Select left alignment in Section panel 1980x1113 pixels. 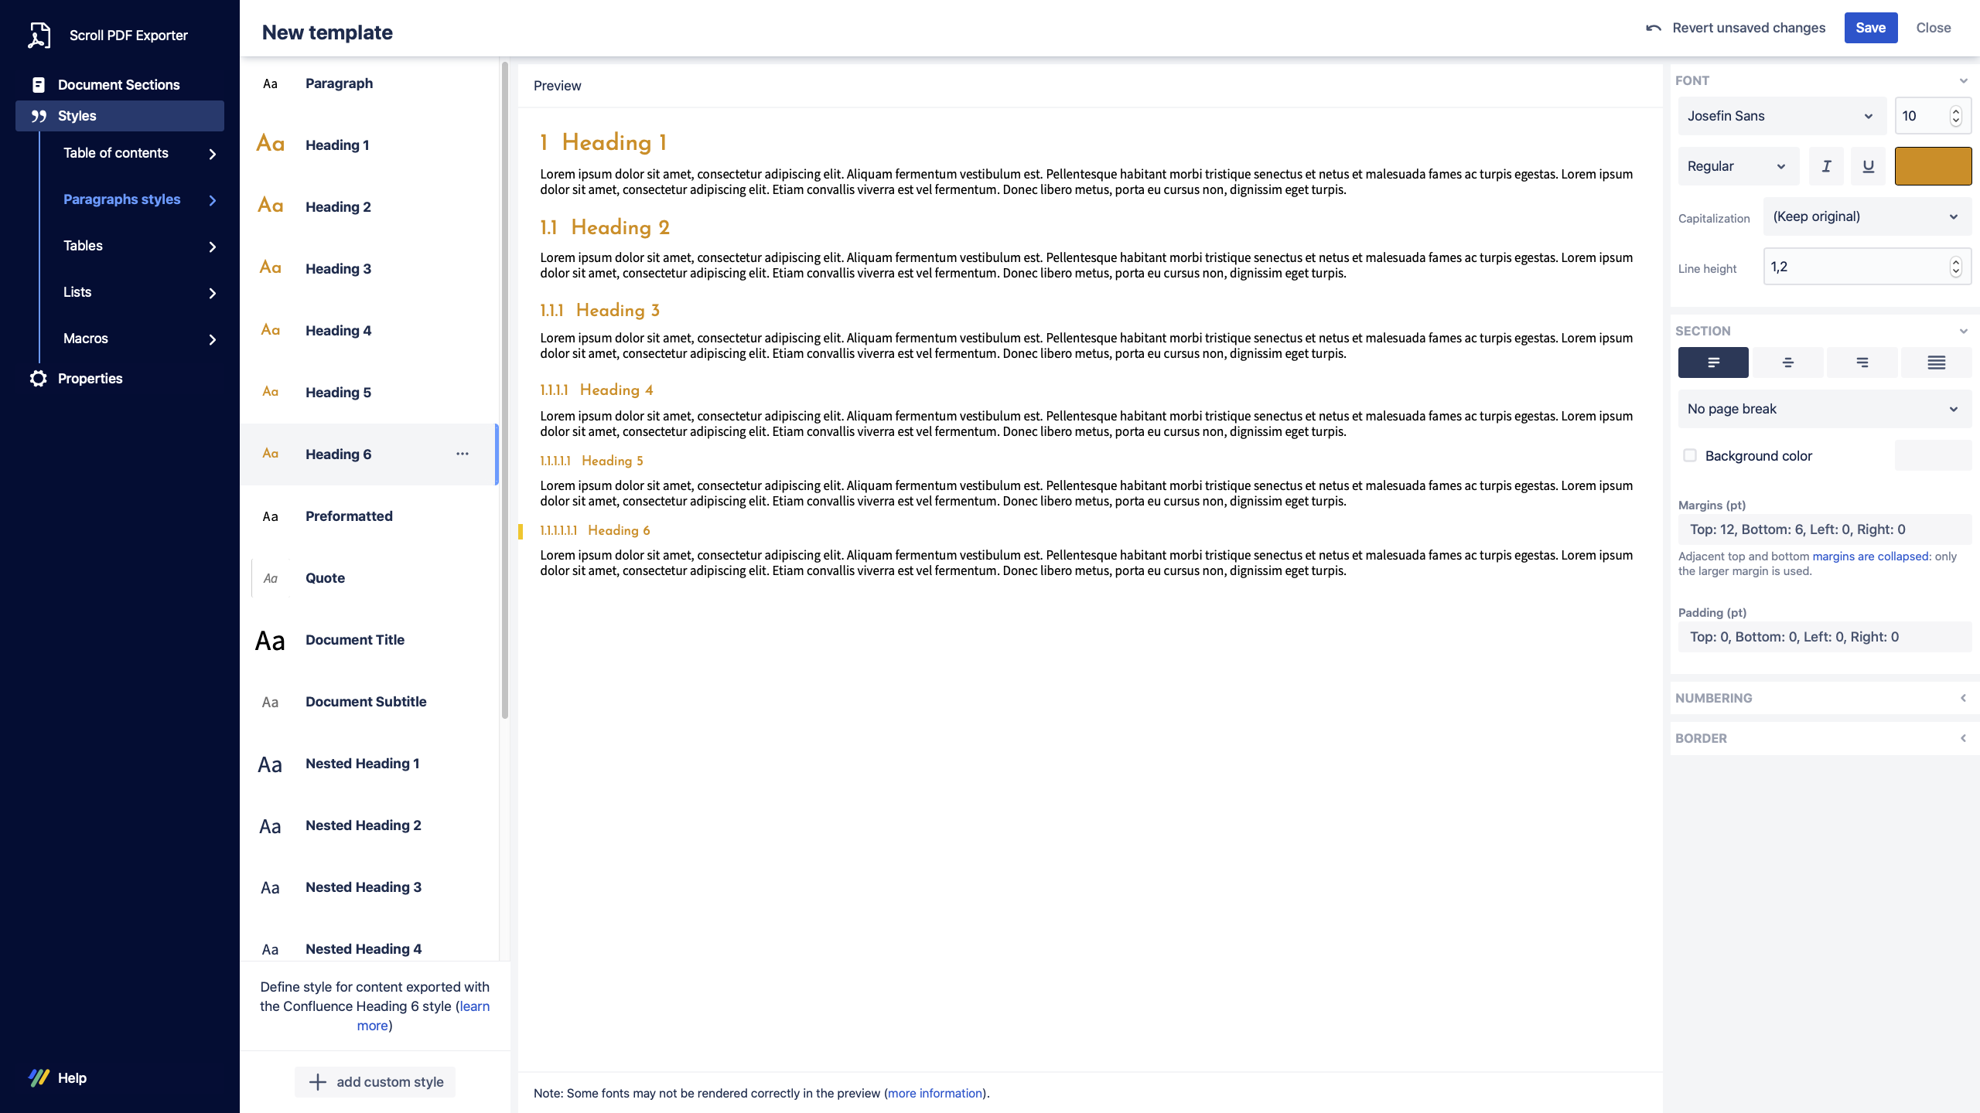coord(1712,362)
